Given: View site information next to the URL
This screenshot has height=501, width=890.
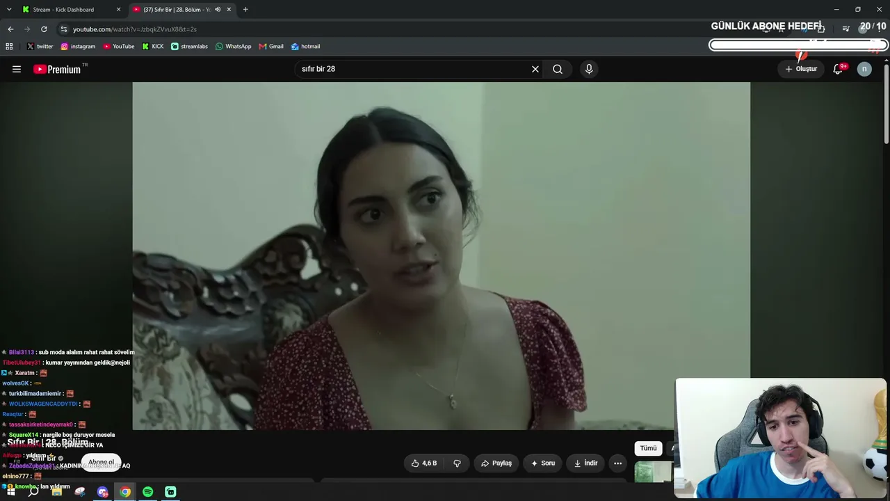Looking at the screenshot, I should (x=64, y=29).
